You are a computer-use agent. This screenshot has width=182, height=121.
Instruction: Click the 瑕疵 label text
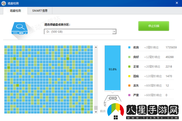point(136,76)
